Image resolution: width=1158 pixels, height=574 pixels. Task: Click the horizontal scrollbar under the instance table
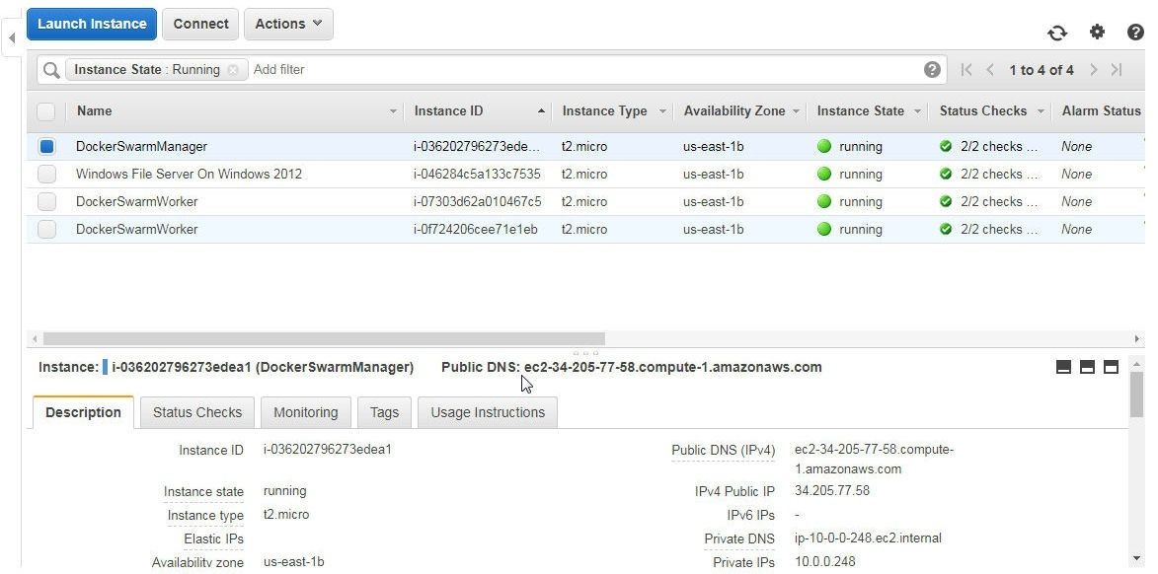[x=324, y=338]
